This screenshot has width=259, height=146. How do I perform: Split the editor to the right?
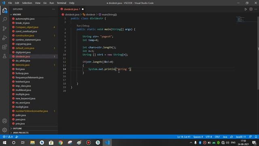(251, 9)
